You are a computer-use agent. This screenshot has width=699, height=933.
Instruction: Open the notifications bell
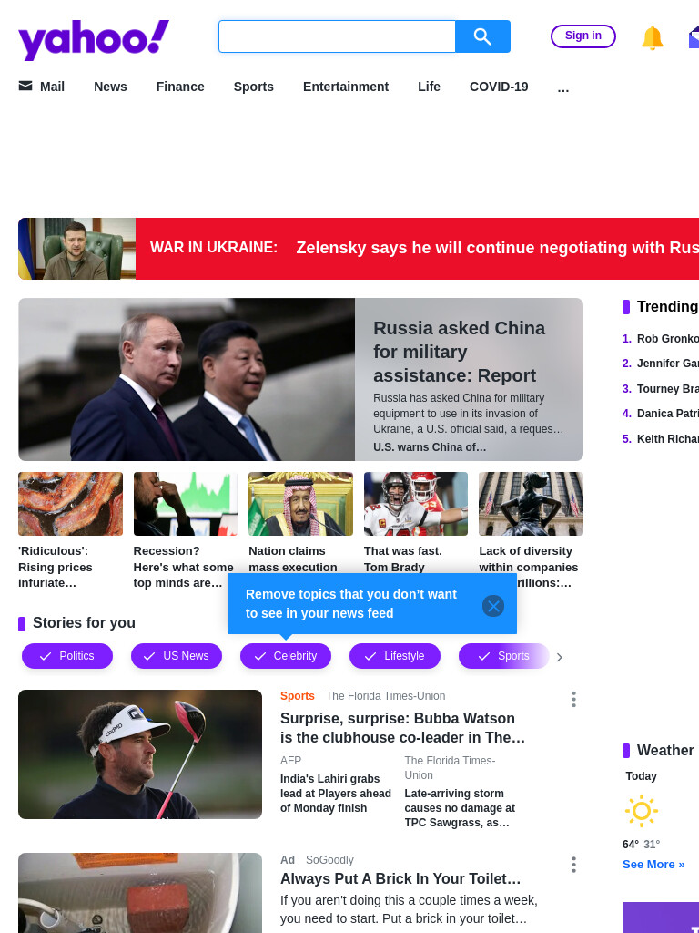tap(652, 37)
